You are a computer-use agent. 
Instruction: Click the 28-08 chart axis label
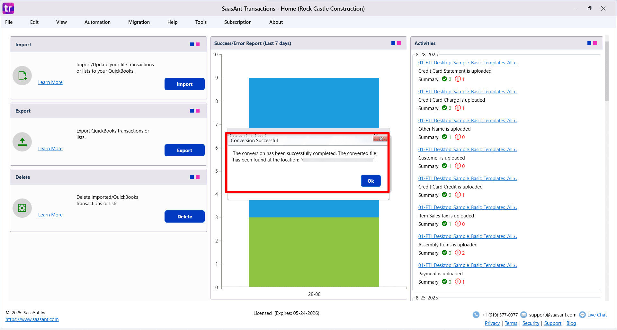314,294
